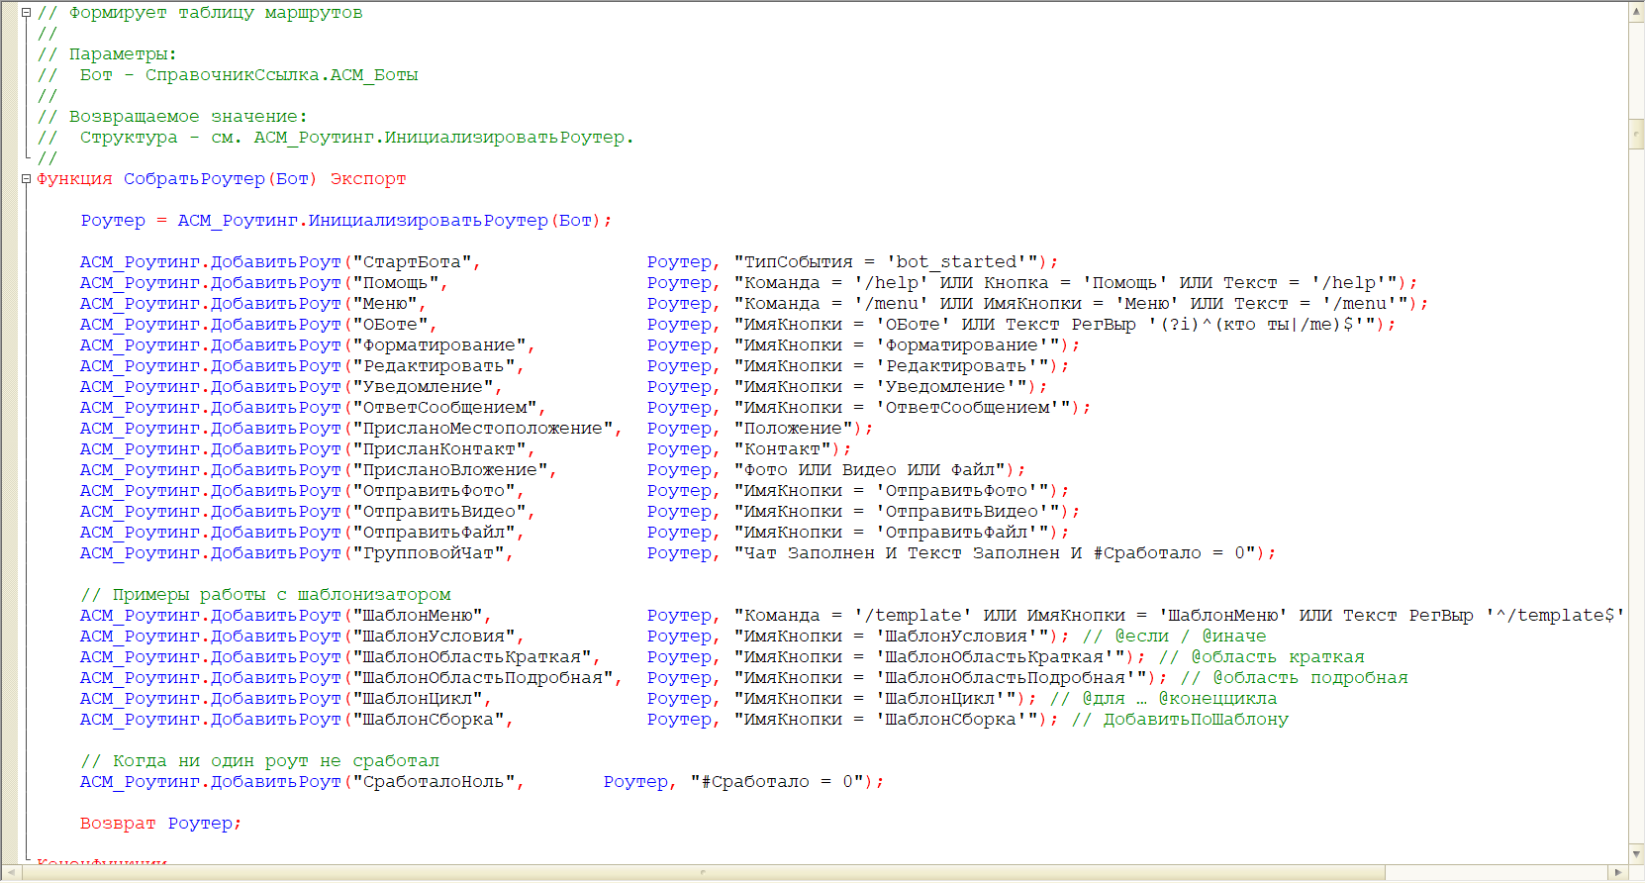Click the "ПрисланоМестоположение" string literal
The height and width of the screenshot is (883, 1645).
click(482, 429)
